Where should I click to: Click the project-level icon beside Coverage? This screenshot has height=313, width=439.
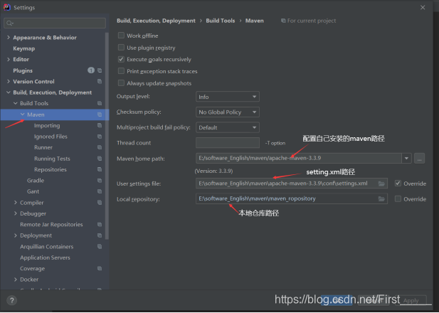click(100, 268)
